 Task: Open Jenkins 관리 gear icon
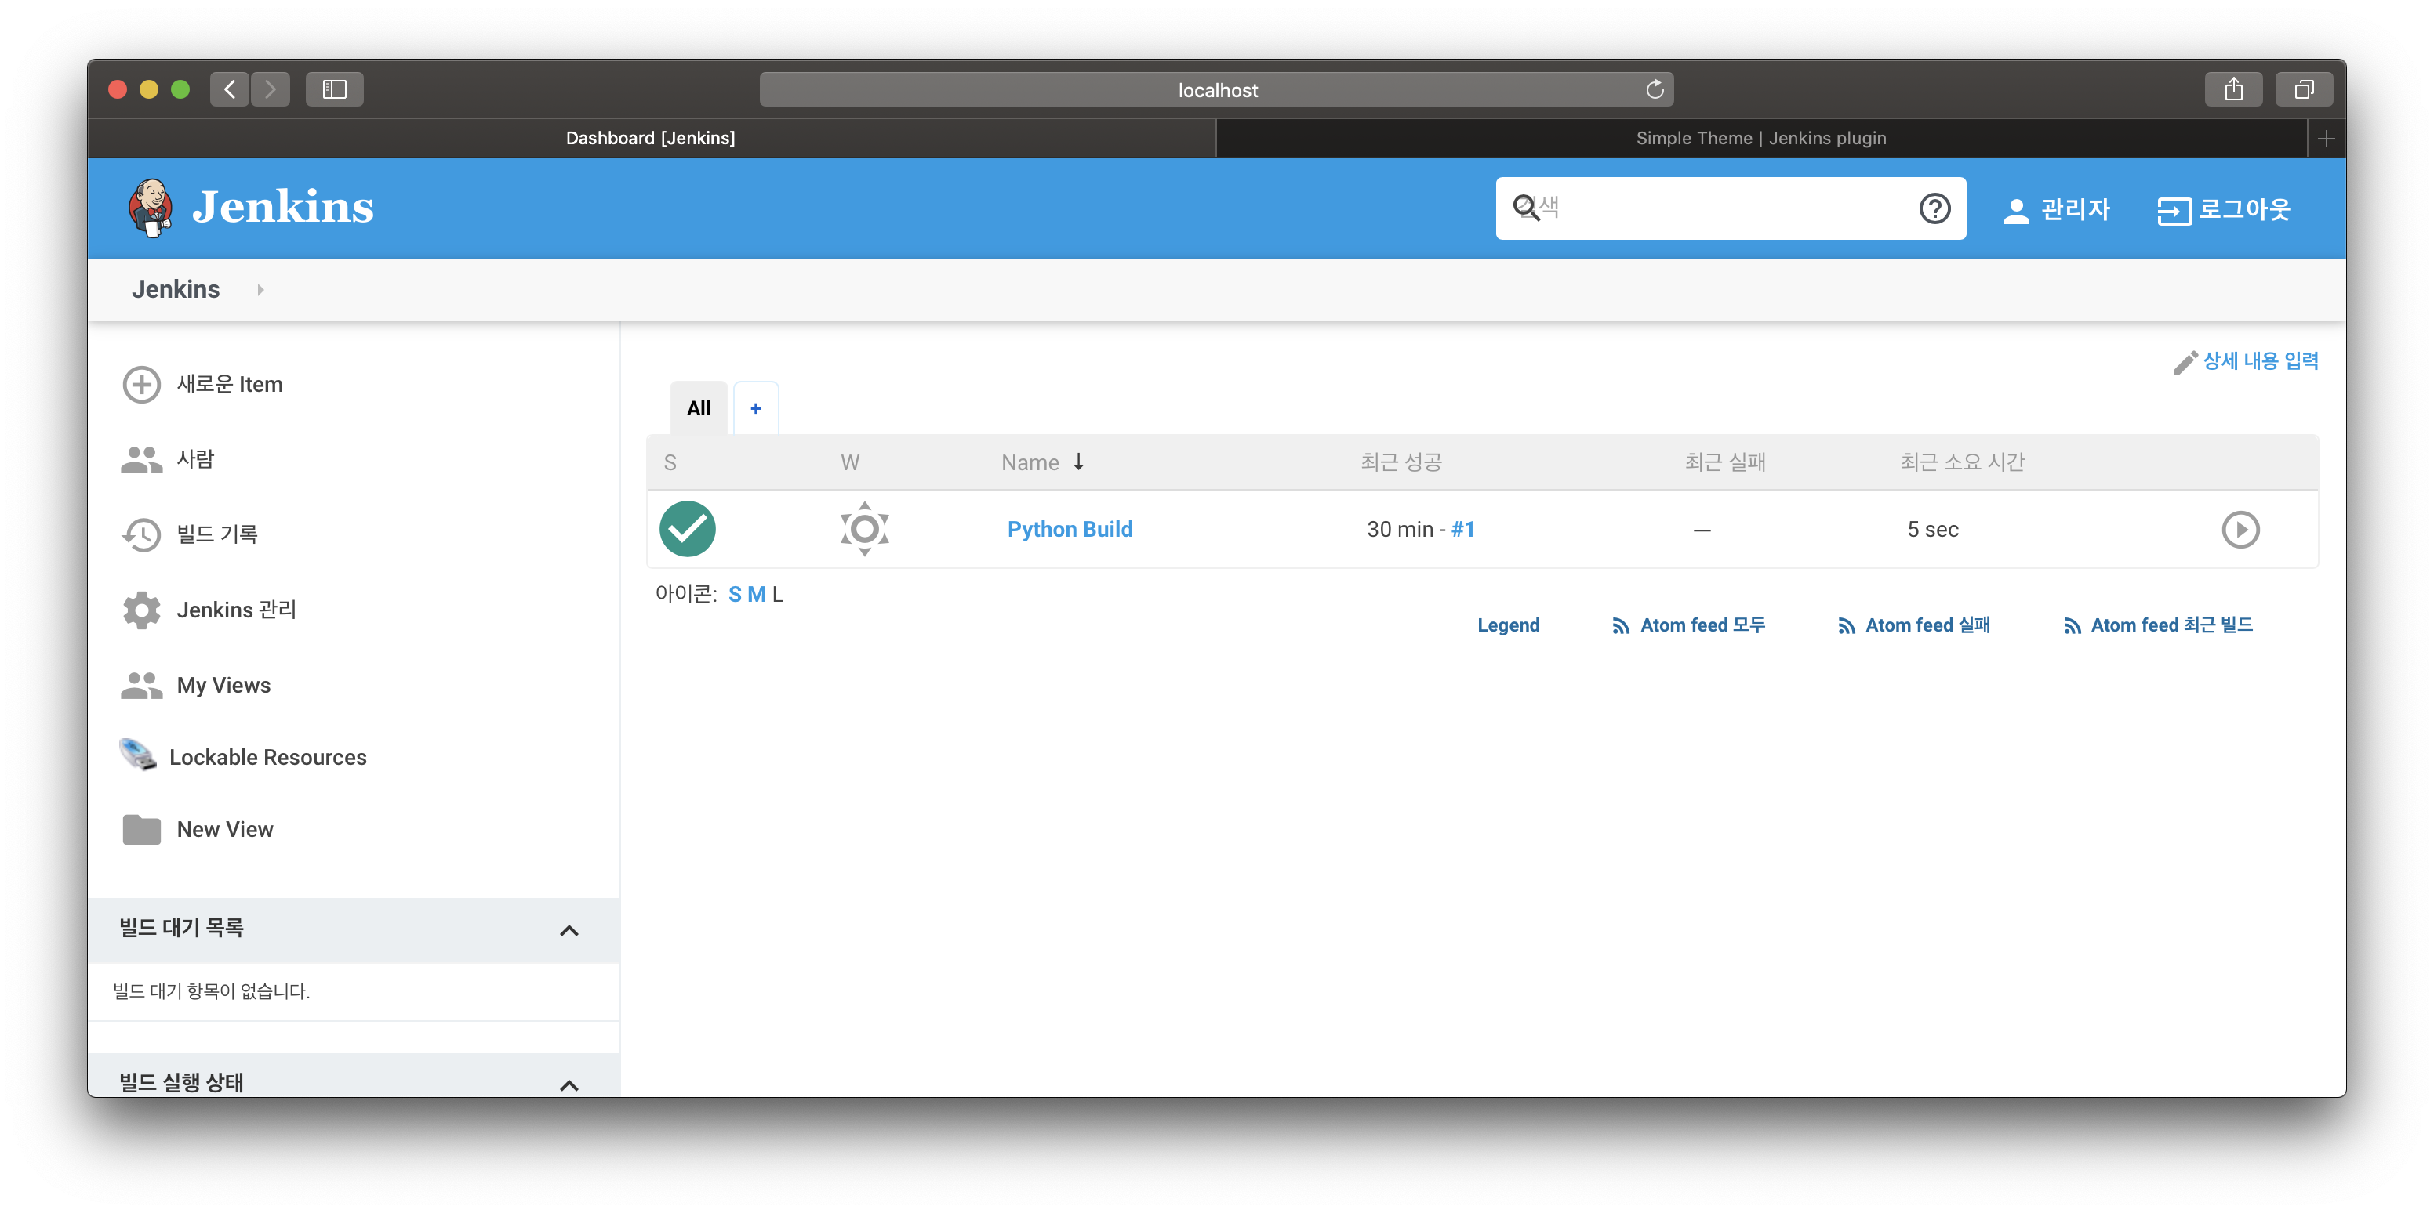pos(142,610)
